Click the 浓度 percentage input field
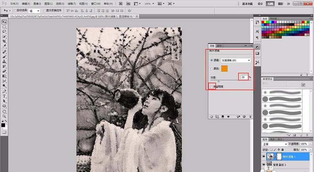 (244, 77)
